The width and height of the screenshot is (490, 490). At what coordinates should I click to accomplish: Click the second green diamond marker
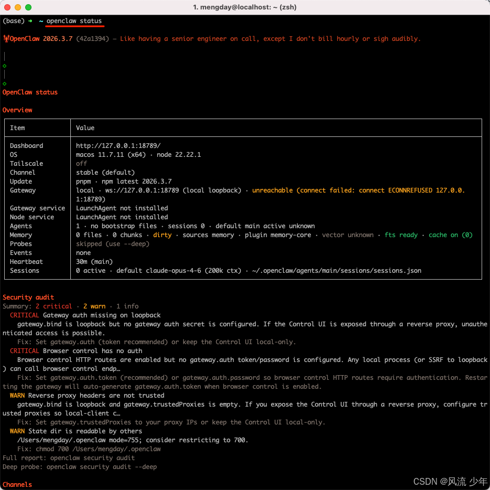point(5,83)
